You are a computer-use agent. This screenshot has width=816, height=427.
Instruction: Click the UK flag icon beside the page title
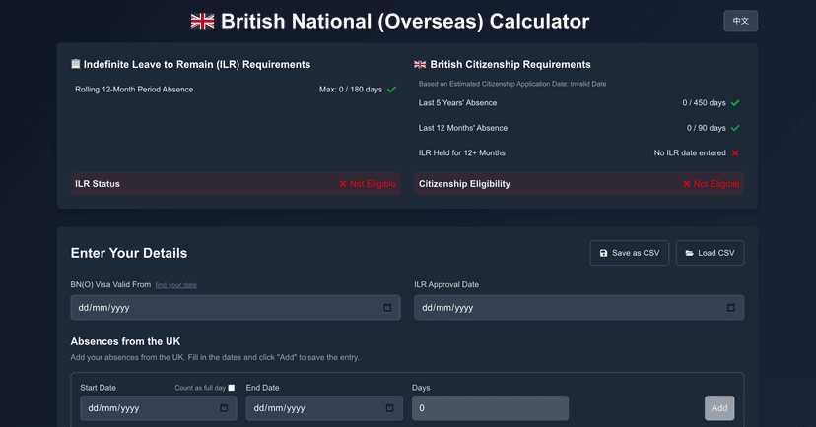(x=202, y=21)
